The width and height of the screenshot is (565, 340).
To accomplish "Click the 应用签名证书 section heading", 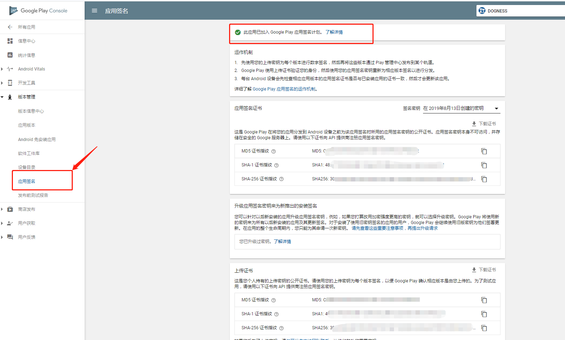I will pos(248,108).
